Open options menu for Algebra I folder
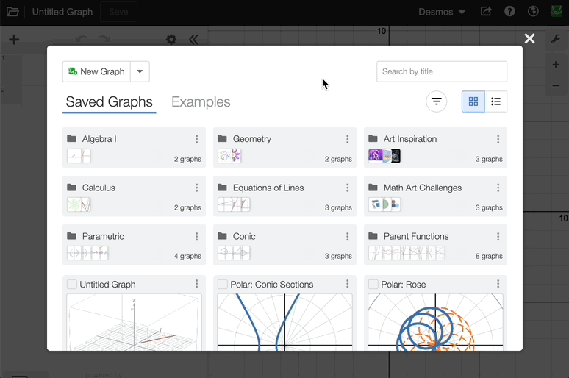569x378 pixels. [197, 139]
